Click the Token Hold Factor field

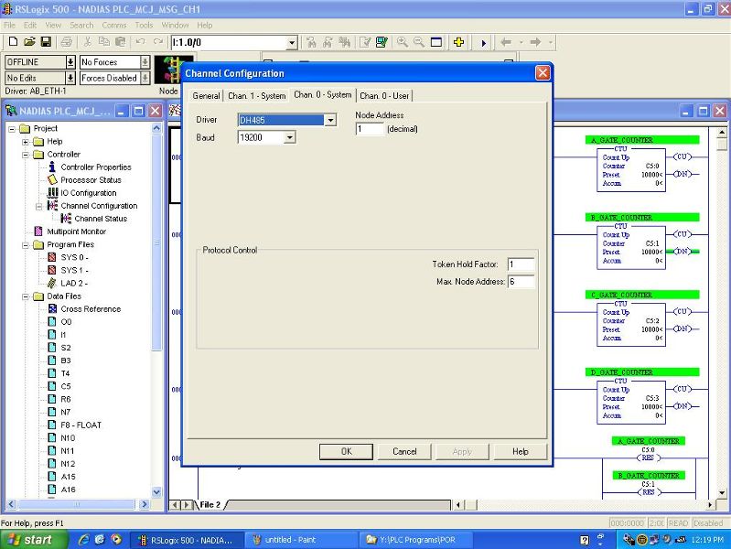click(521, 264)
